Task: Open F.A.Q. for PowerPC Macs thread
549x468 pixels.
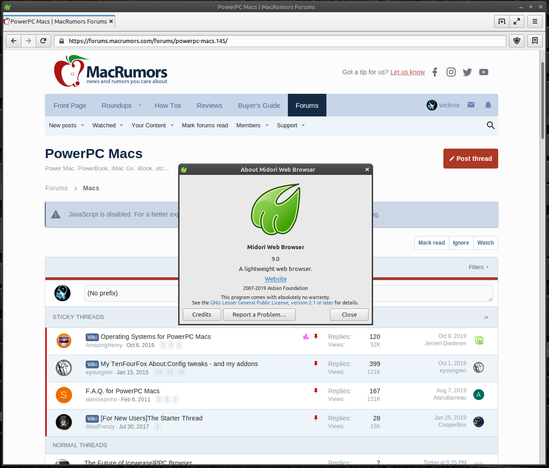Action: [x=122, y=391]
